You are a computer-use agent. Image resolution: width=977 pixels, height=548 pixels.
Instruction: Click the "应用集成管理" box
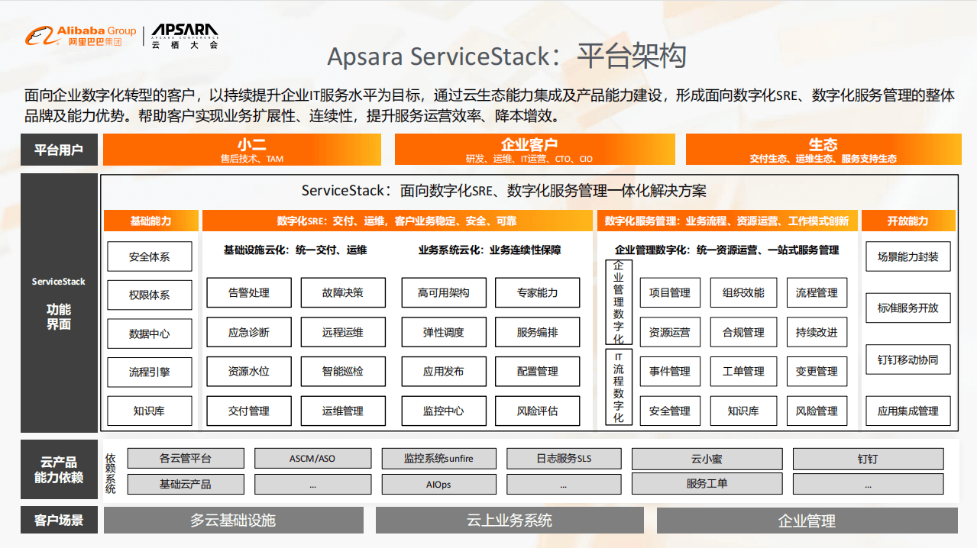coord(908,411)
